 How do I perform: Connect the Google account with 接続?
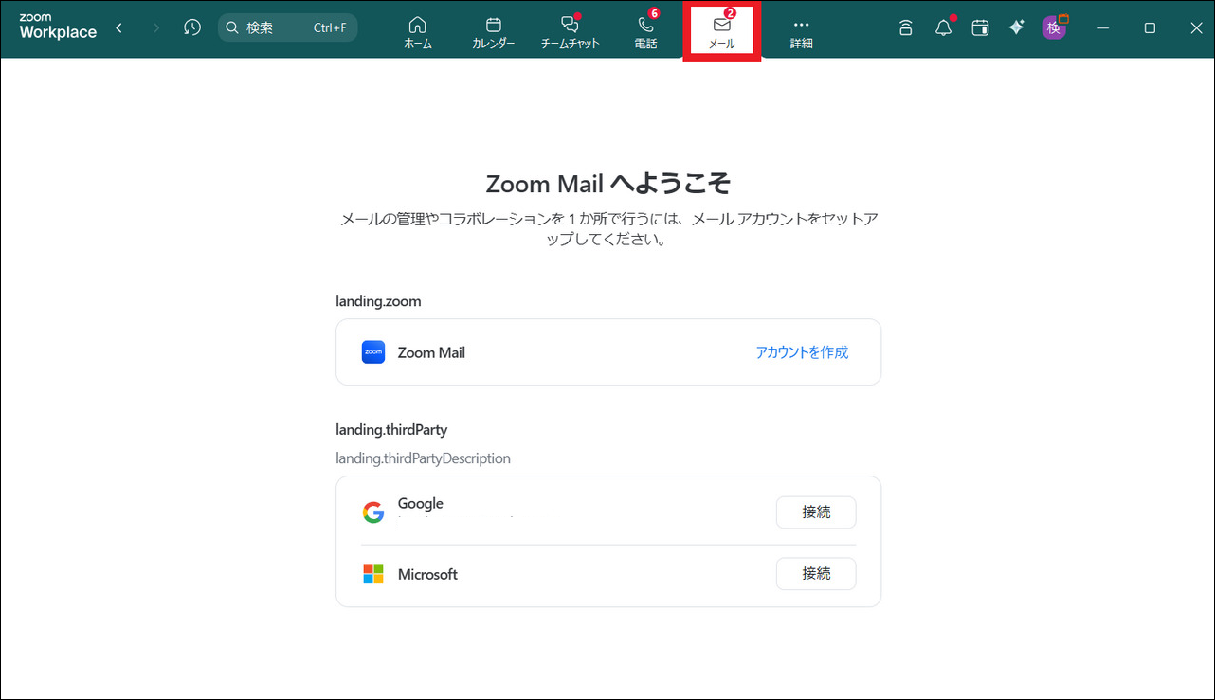point(816,512)
